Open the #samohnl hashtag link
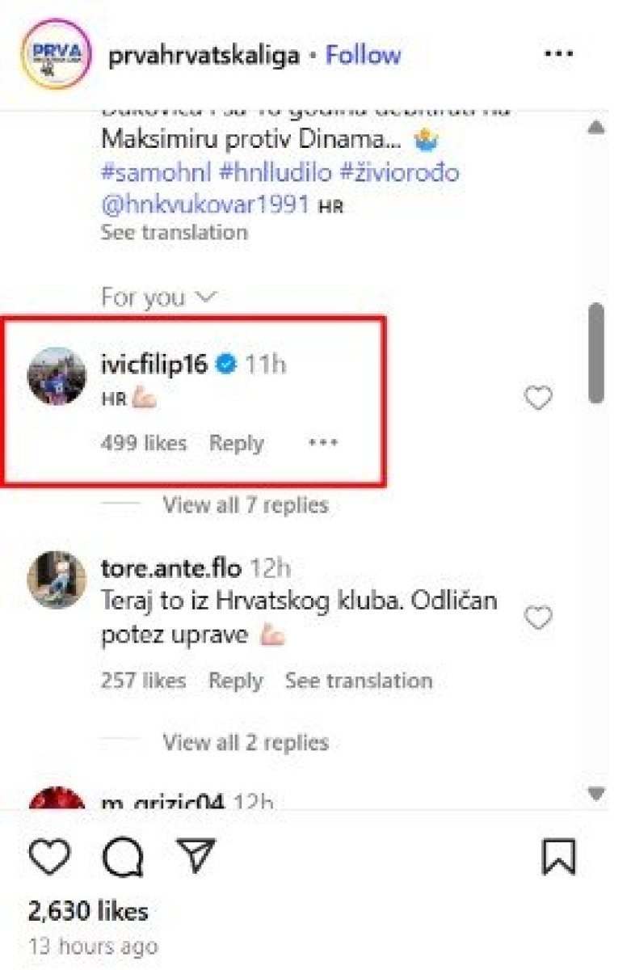Viewport: 631px width, 970px height. 154,173
